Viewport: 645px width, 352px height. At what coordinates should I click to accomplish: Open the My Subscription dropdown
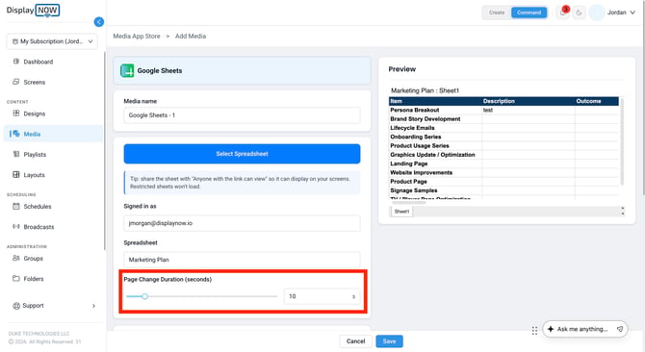point(52,41)
